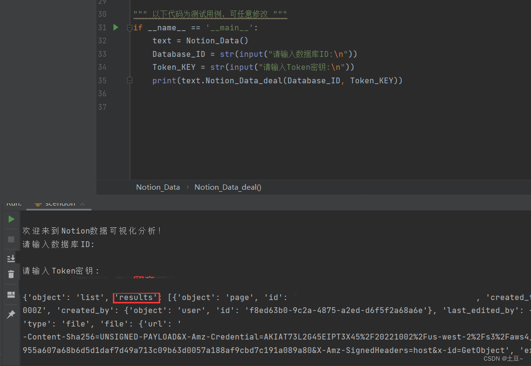Pin the Run tab

(11, 314)
